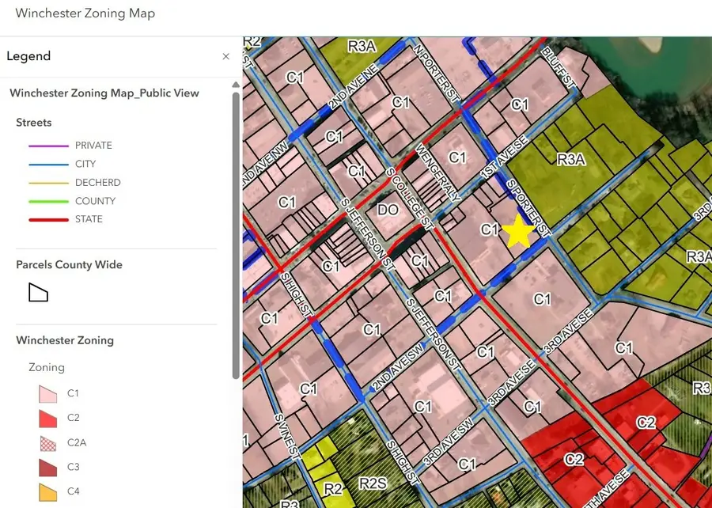Screen dimensions: 712x508
Task: Click the scroll up arrow in legend
Action: 236,85
